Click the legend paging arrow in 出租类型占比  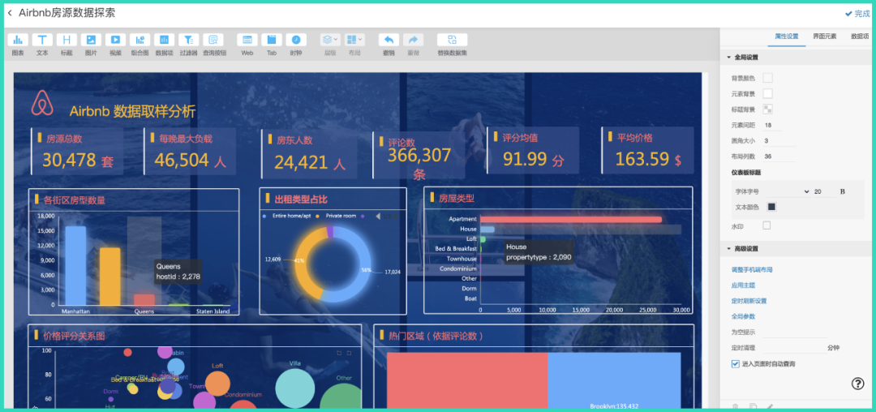tap(378, 216)
